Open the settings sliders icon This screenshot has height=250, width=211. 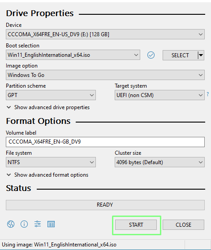tap(38, 224)
